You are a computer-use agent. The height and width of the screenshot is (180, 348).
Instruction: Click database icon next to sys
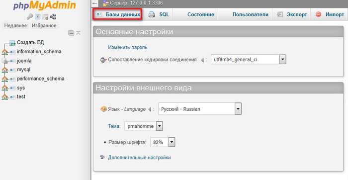(x=12, y=88)
